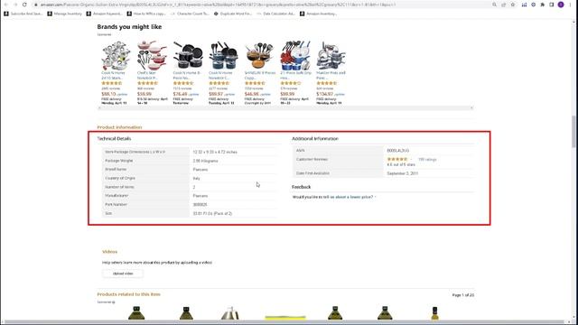Reload the Amazon page
The image size is (578, 325).
click(24, 5)
